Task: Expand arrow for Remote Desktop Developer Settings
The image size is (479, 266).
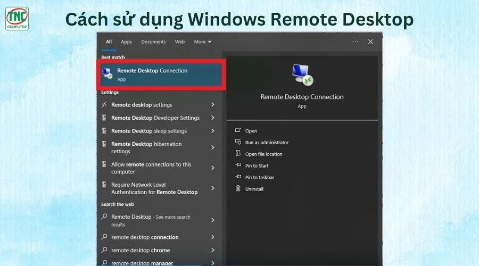Action: [212, 118]
